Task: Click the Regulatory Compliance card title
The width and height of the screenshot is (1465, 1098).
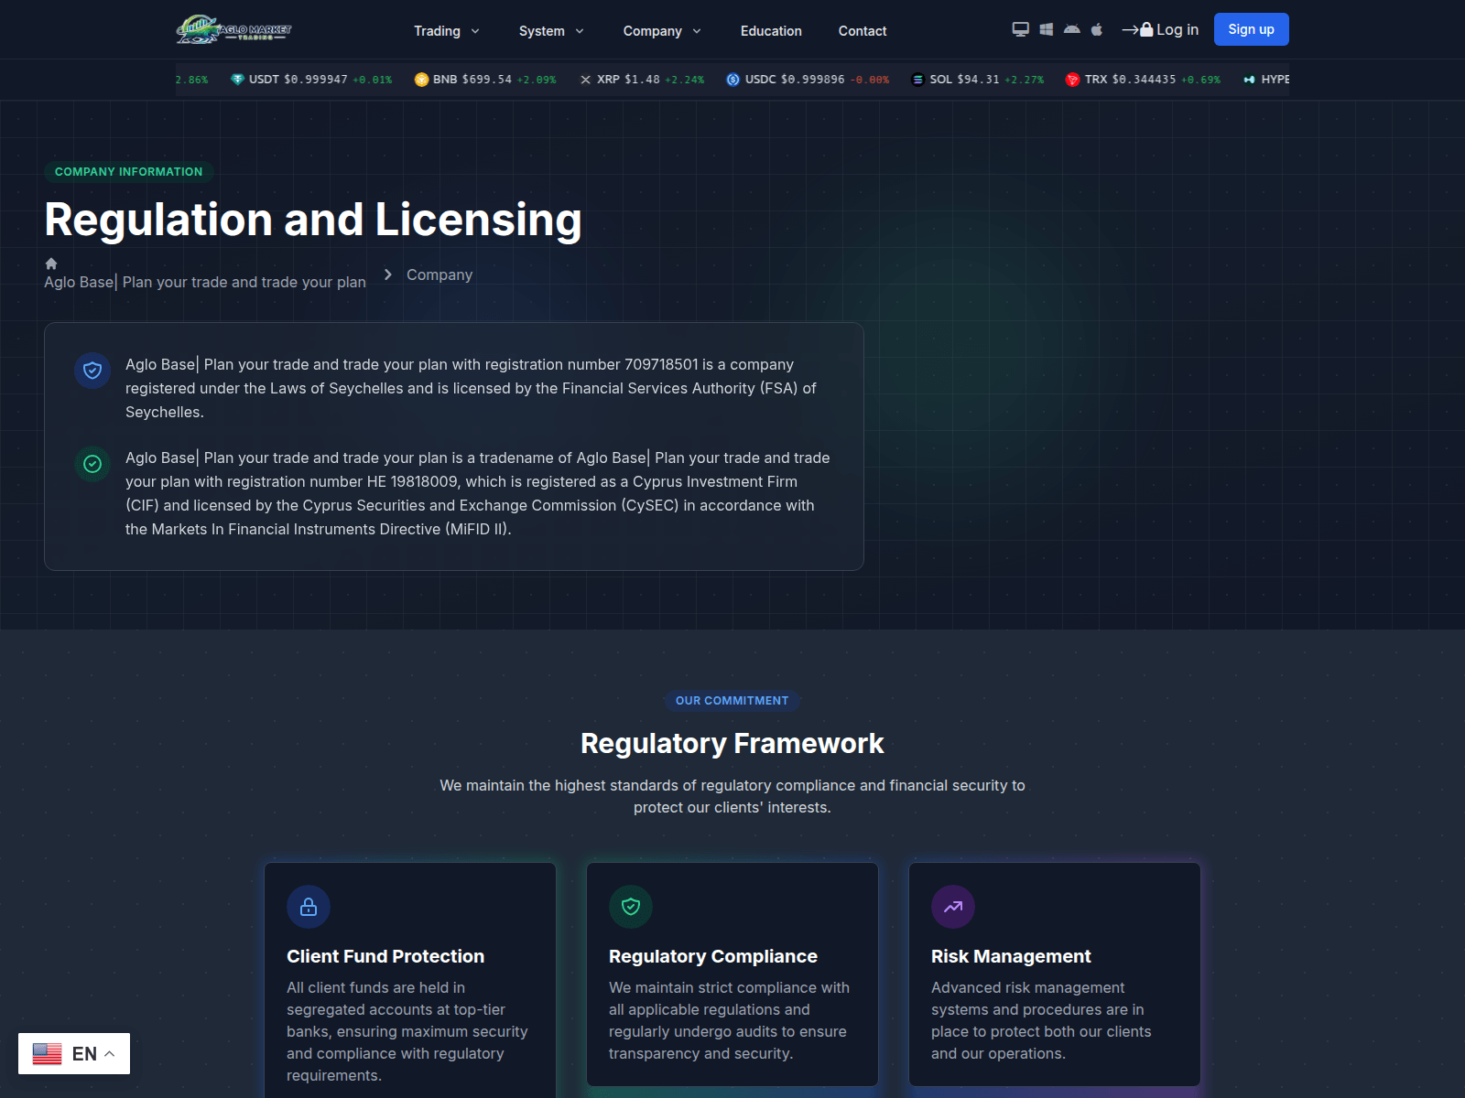Action: click(x=713, y=956)
